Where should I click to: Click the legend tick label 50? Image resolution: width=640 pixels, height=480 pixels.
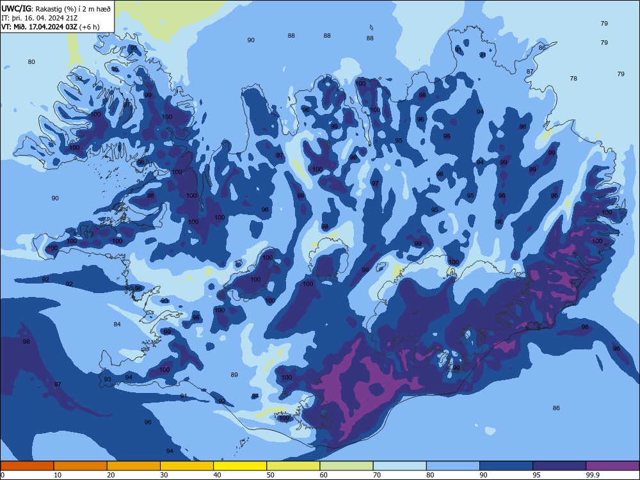click(x=270, y=475)
